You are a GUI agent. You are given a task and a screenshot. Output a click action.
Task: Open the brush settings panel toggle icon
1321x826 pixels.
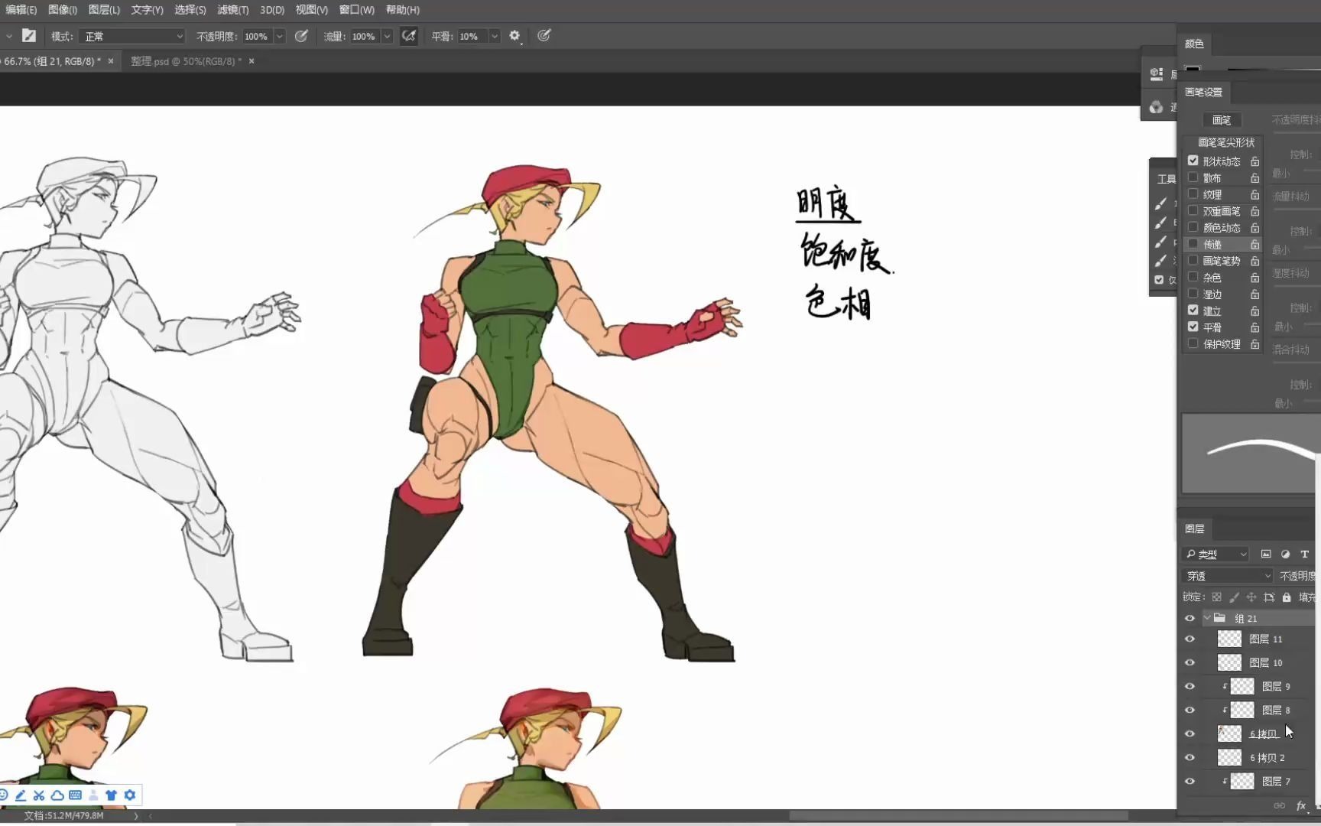tap(29, 35)
